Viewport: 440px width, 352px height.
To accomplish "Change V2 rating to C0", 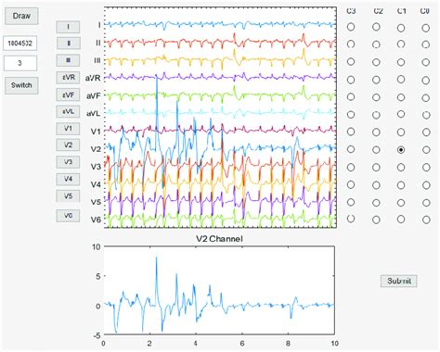I will pyautogui.click(x=426, y=150).
